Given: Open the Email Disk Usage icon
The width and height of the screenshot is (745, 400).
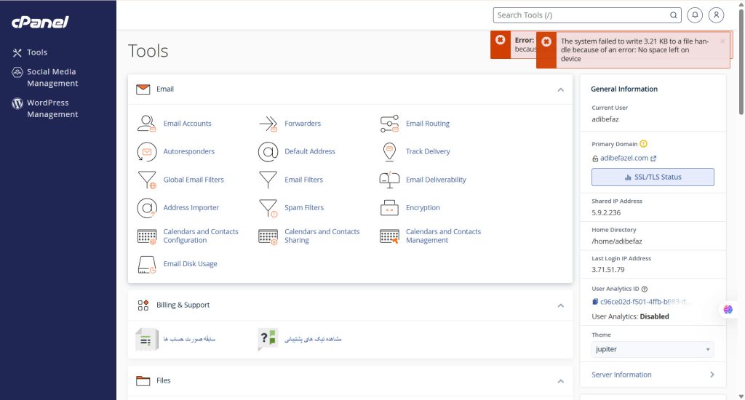Looking at the screenshot, I should (147, 264).
